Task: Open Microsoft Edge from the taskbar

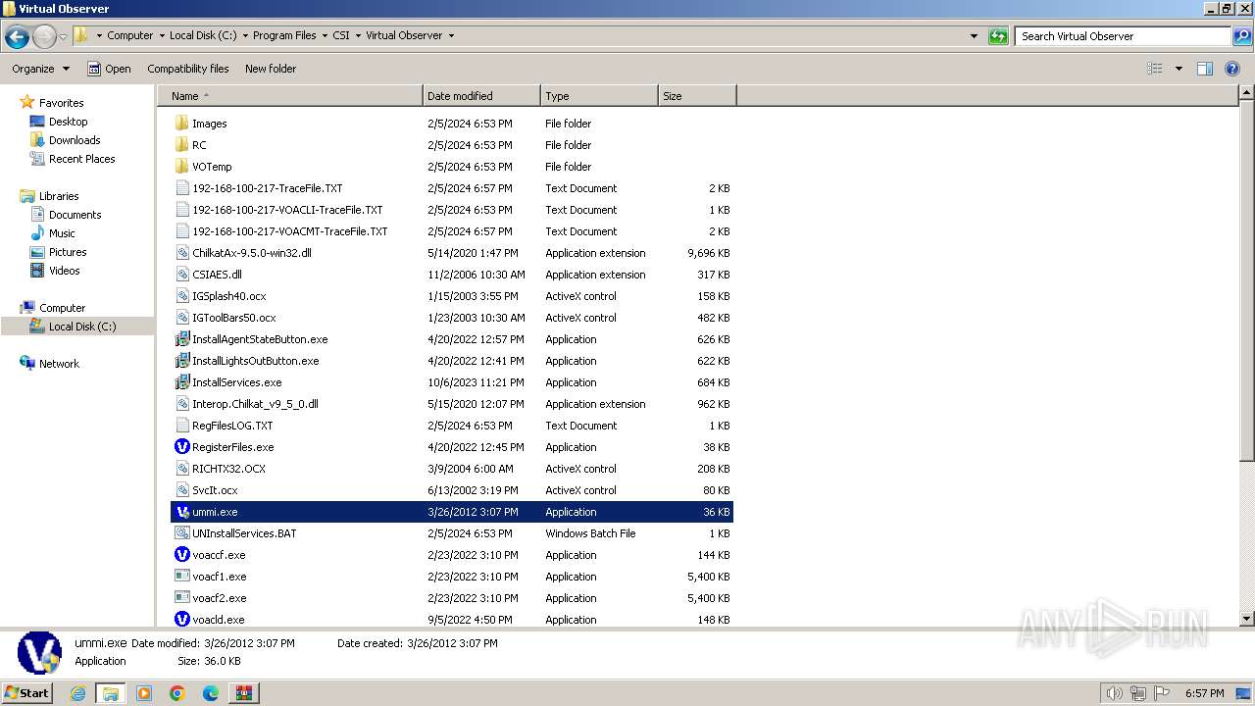Action: (x=211, y=693)
